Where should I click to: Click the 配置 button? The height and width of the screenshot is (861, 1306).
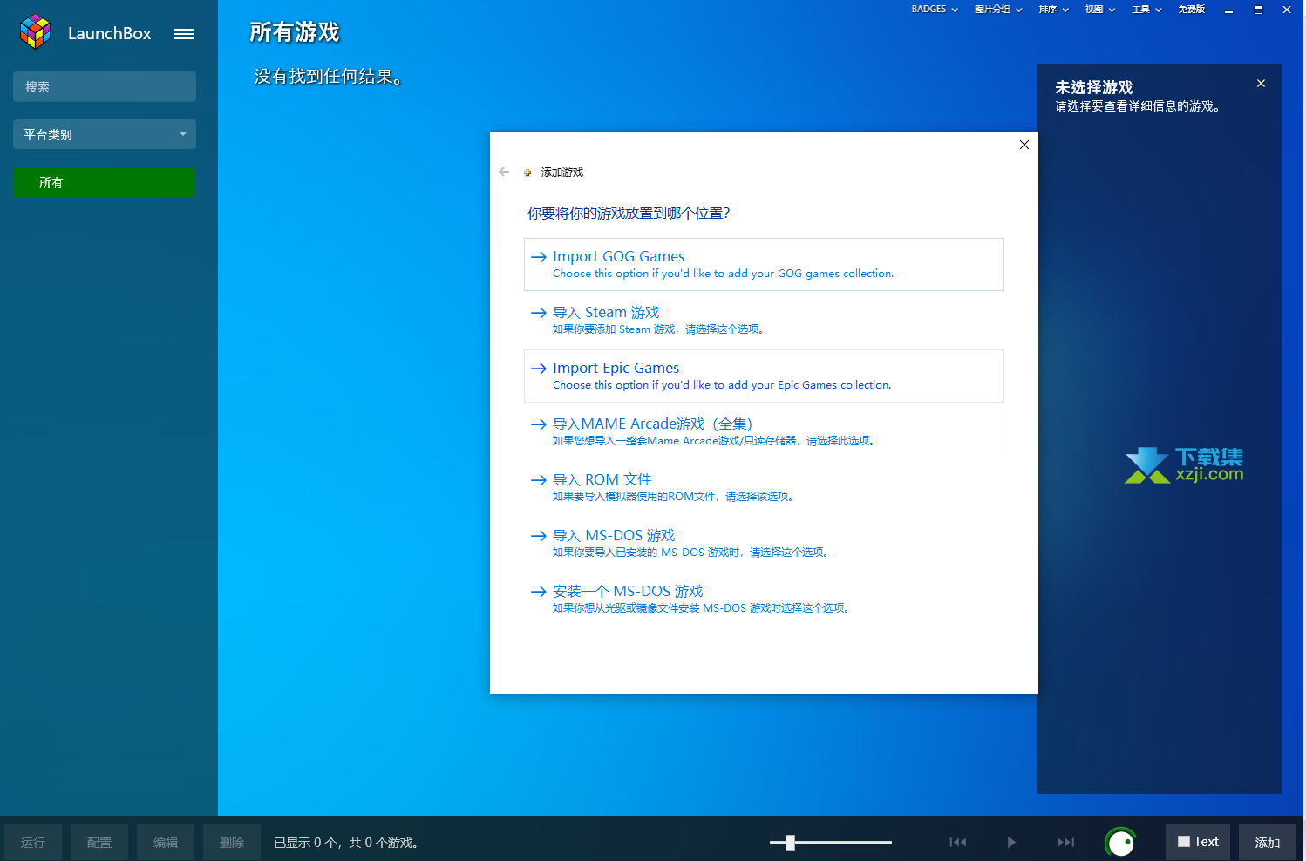tap(99, 842)
